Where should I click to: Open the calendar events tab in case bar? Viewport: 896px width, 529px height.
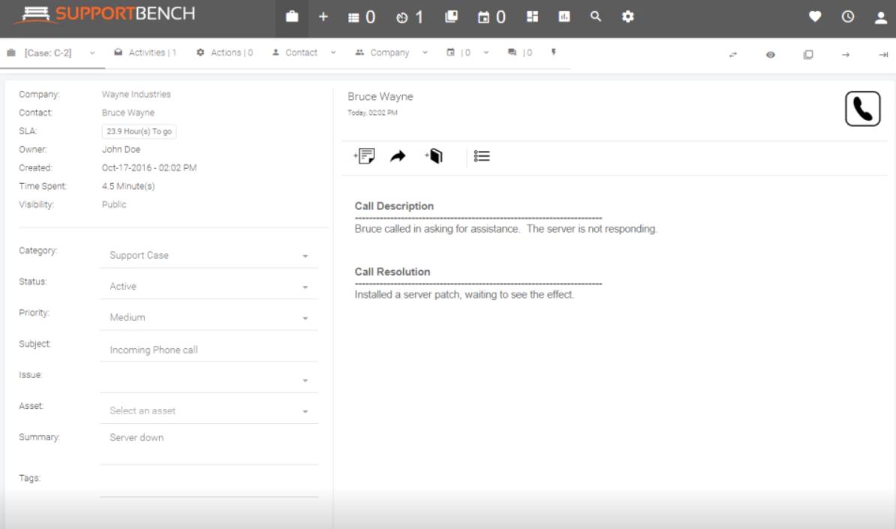[459, 53]
